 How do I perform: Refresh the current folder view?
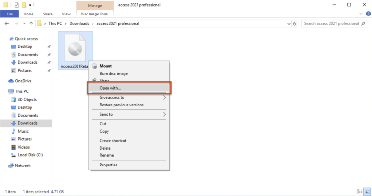point(294,23)
